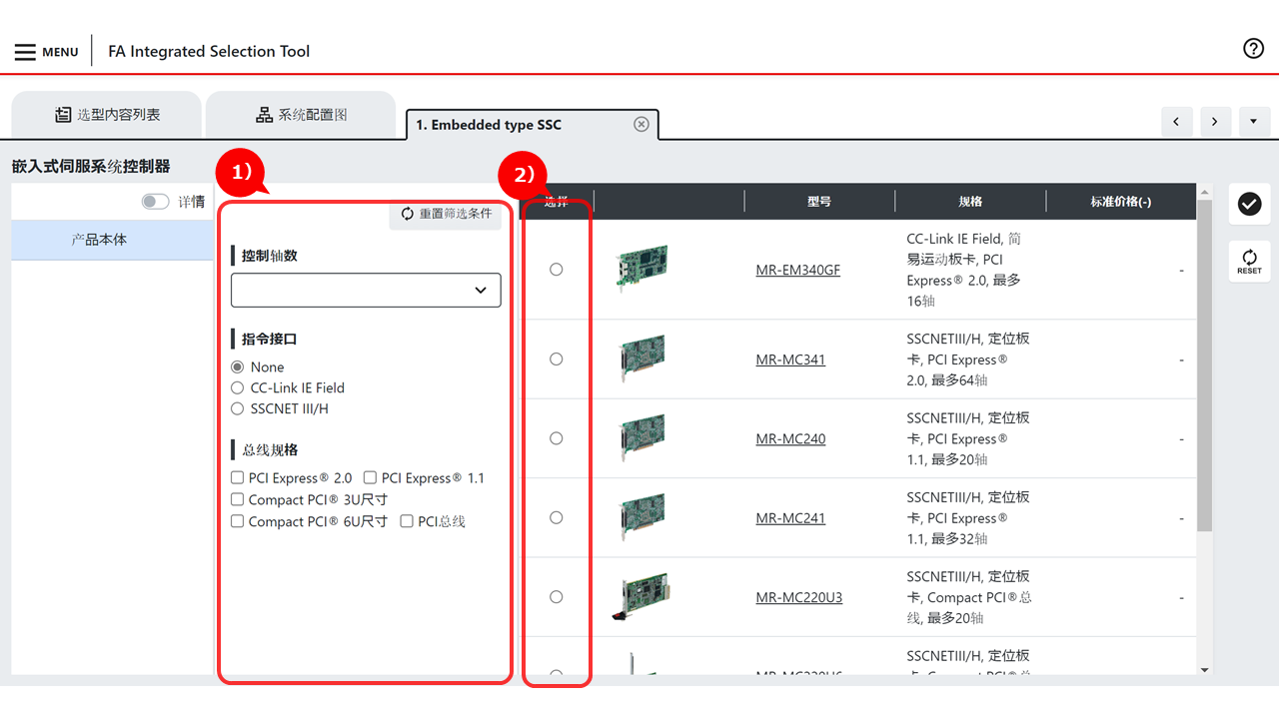
Task: Select the MR-MC341 row radio button
Action: point(557,359)
